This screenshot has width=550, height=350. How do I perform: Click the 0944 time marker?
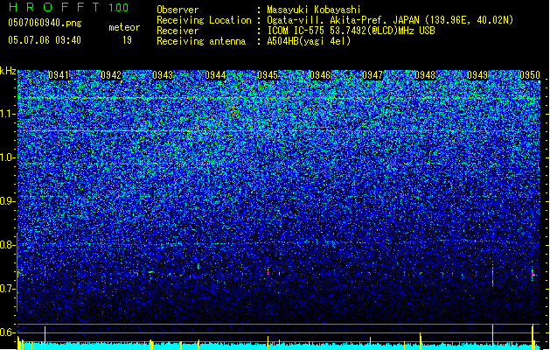coord(215,75)
